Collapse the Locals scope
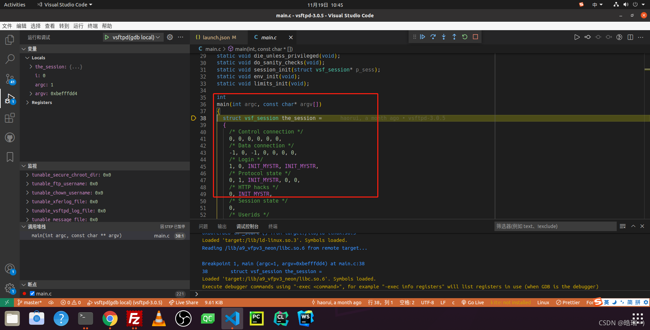 [27, 58]
